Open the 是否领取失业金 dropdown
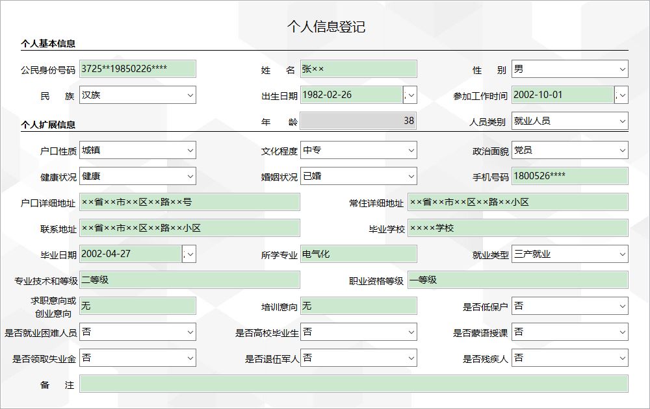This screenshot has width=650, height=409. click(138, 358)
